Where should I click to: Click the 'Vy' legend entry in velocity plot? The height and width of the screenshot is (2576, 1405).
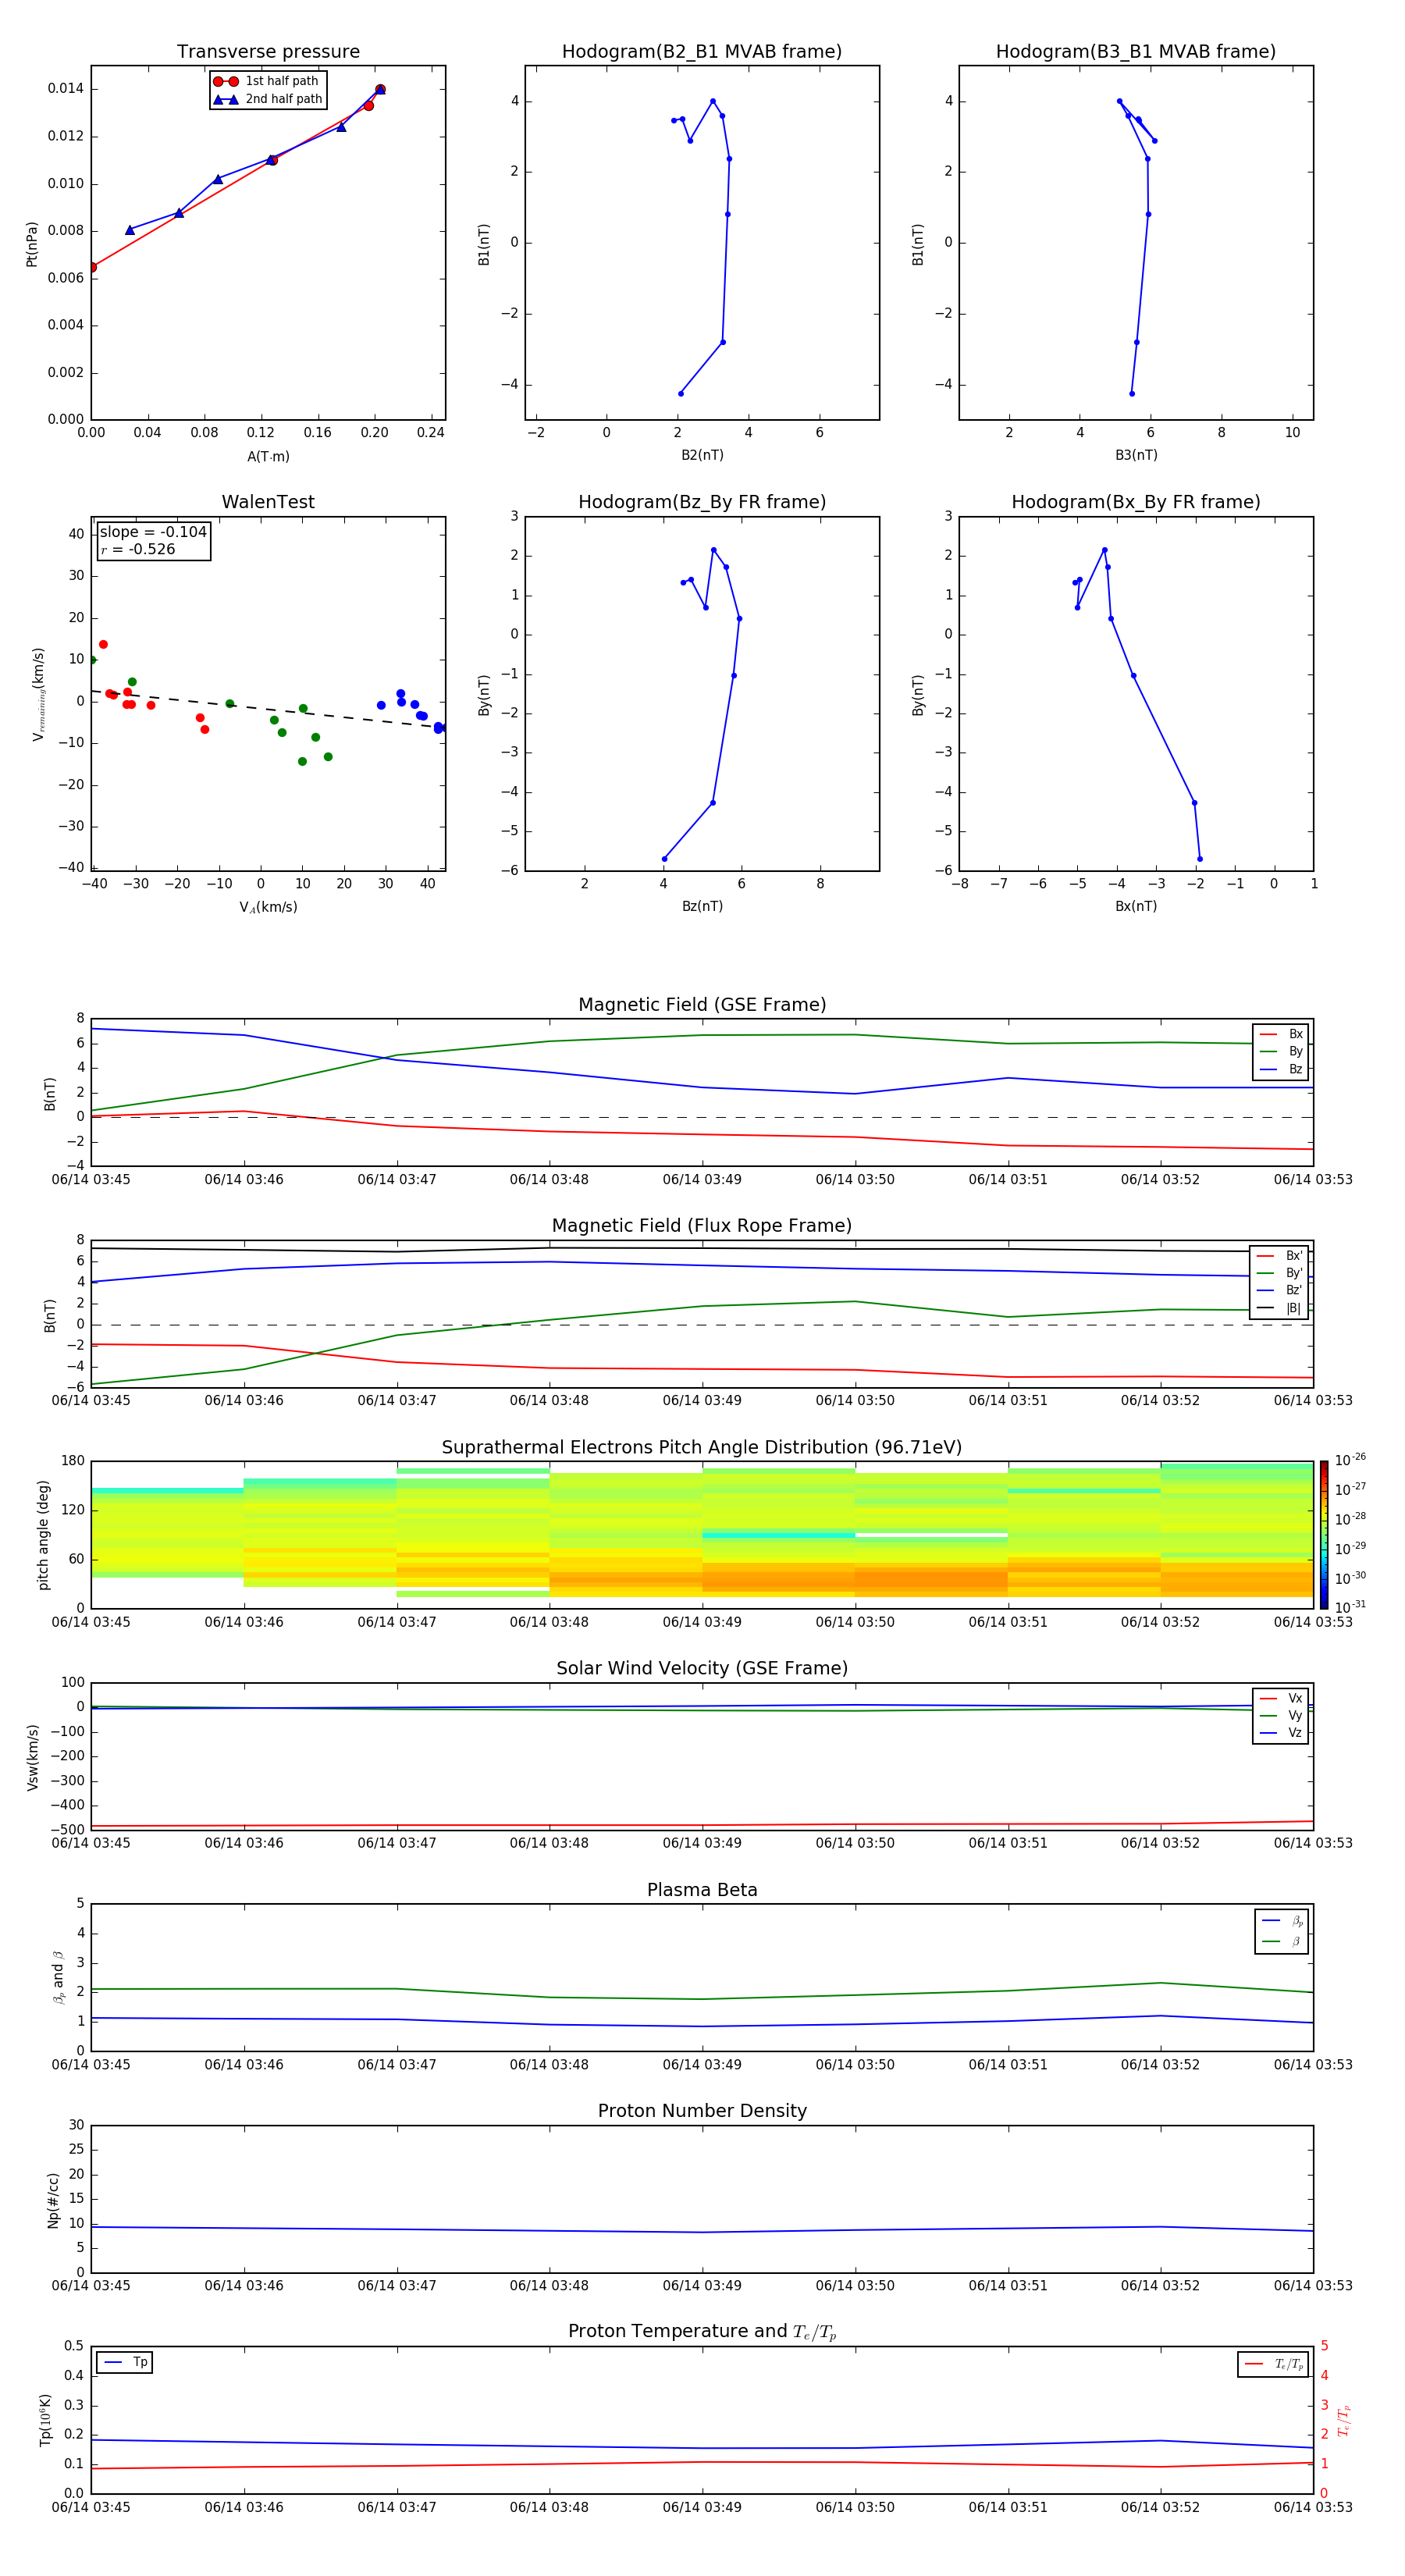tap(1281, 1715)
